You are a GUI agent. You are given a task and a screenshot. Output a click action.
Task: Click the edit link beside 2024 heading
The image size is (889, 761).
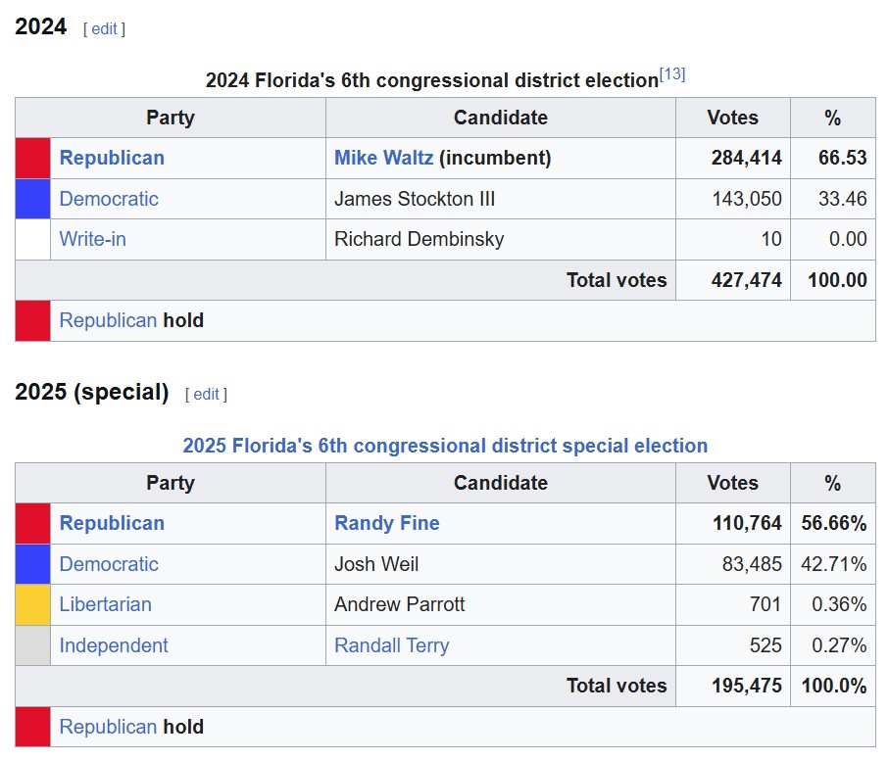[104, 29]
